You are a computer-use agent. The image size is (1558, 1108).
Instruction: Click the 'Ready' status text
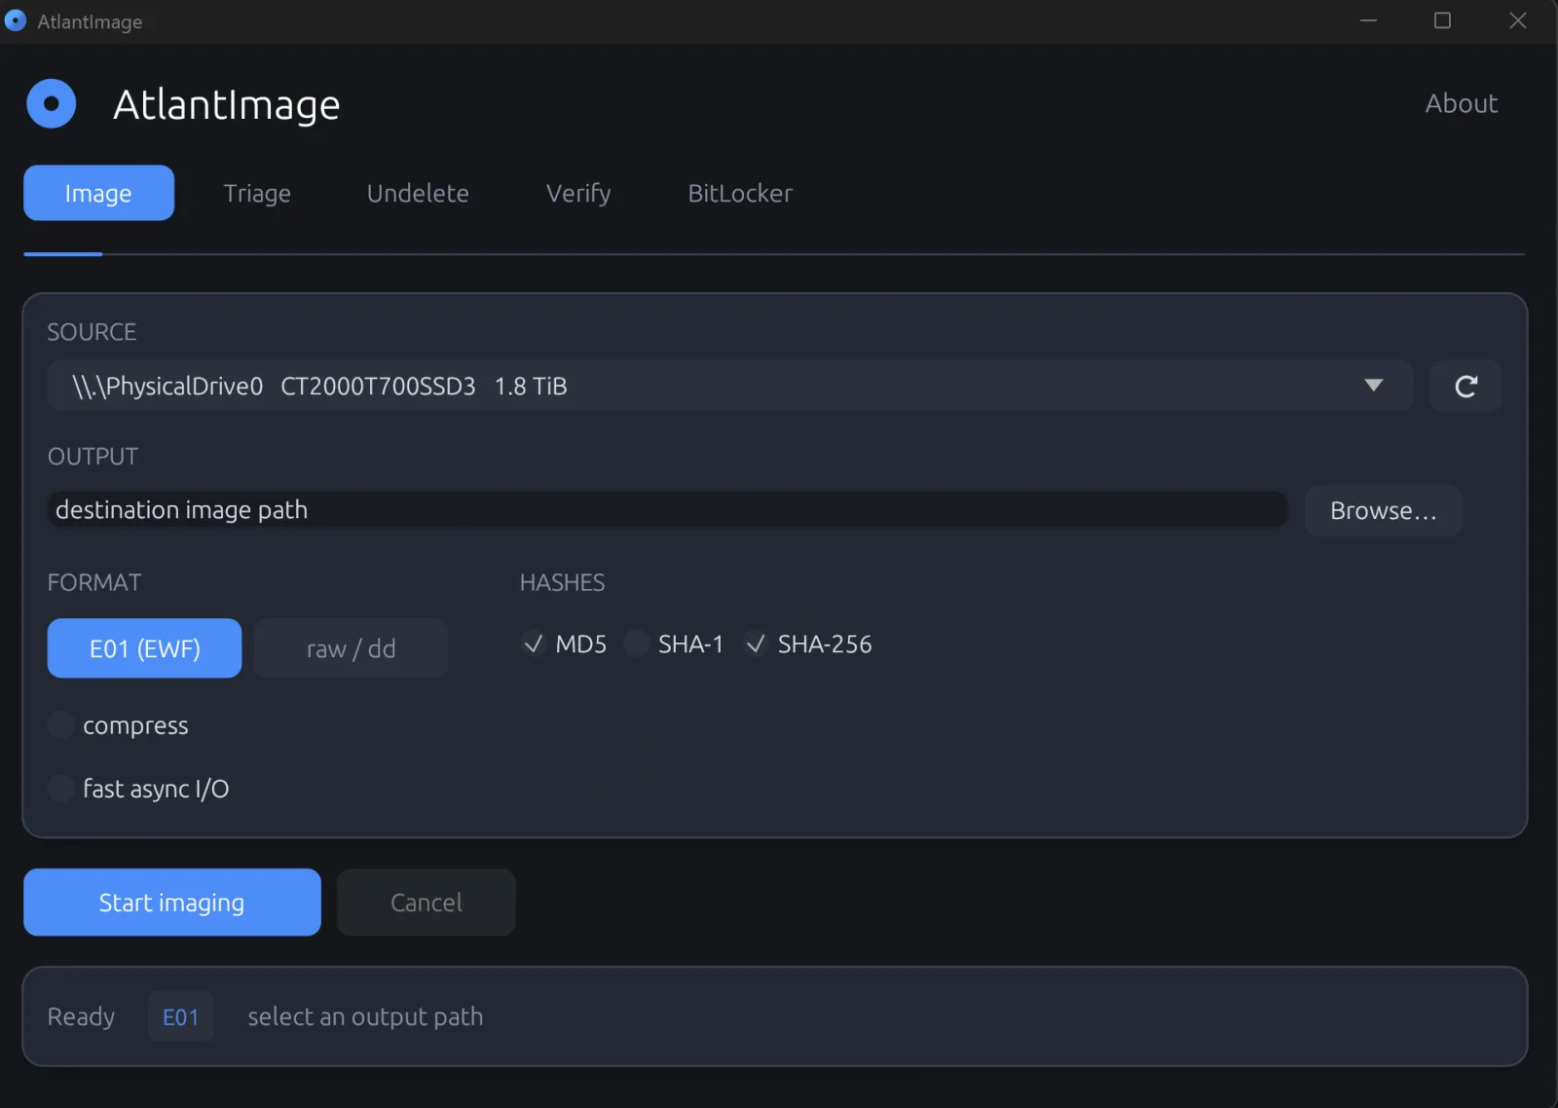81,1016
